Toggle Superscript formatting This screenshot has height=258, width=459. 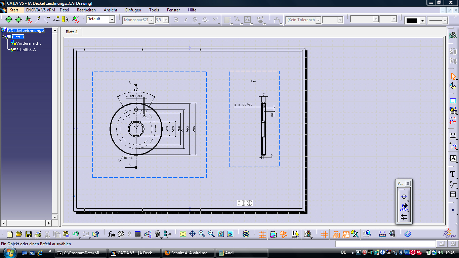[x=215, y=20]
